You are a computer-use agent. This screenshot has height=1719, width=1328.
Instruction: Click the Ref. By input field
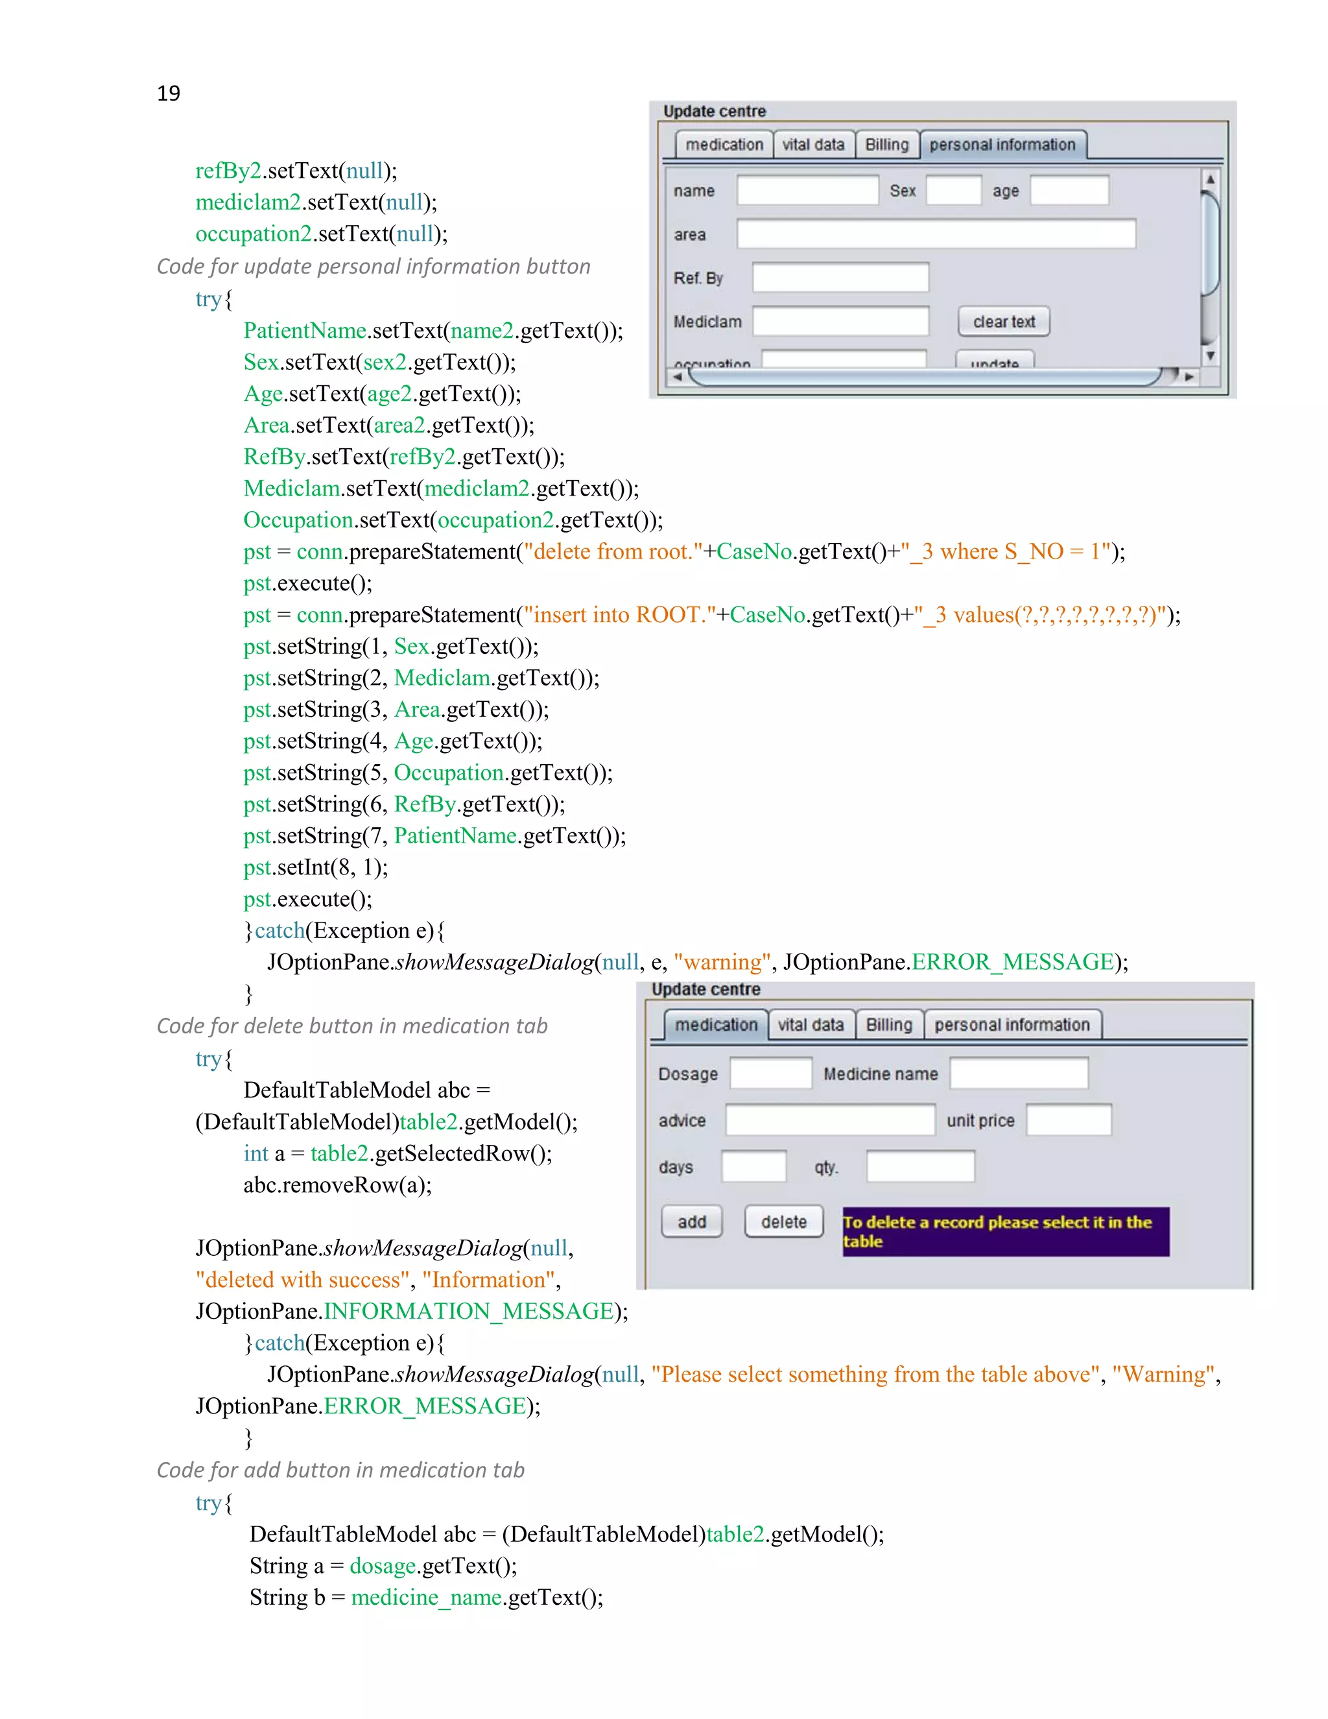click(840, 278)
